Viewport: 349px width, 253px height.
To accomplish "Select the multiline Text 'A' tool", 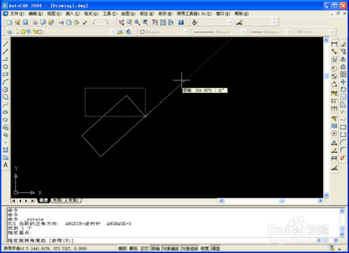I will coord(6,165).
